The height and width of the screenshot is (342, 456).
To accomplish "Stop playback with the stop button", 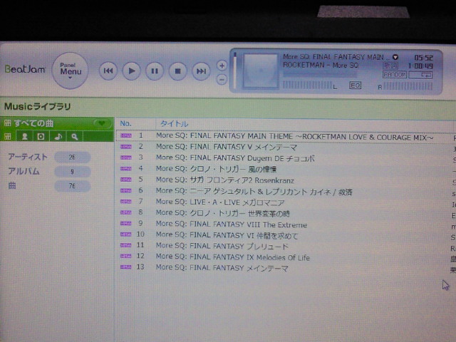I will [x=177, y=71].
